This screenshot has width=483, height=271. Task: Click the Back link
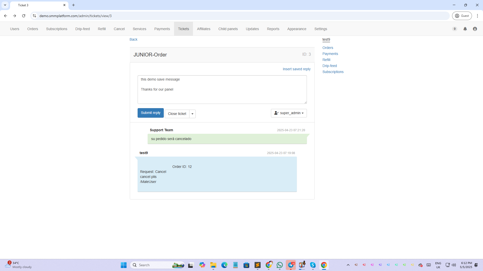tap(133, 39)
